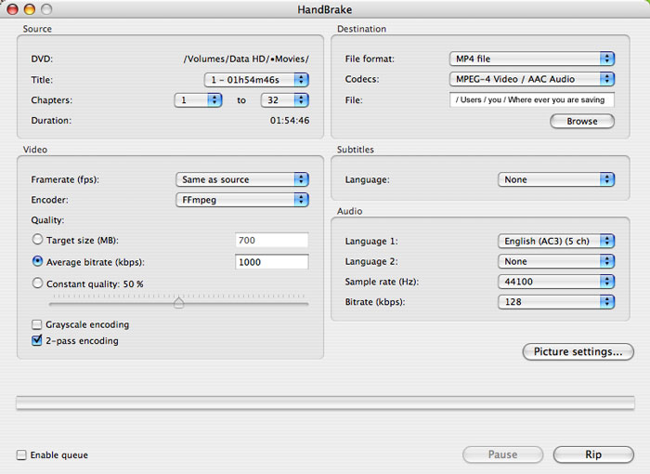650x474 pixels.
Task: Click the Pause button
Action: [502, 454]
